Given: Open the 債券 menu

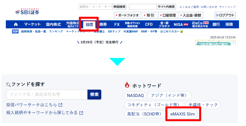Looking at the screenshot, I should click(103, 24).
